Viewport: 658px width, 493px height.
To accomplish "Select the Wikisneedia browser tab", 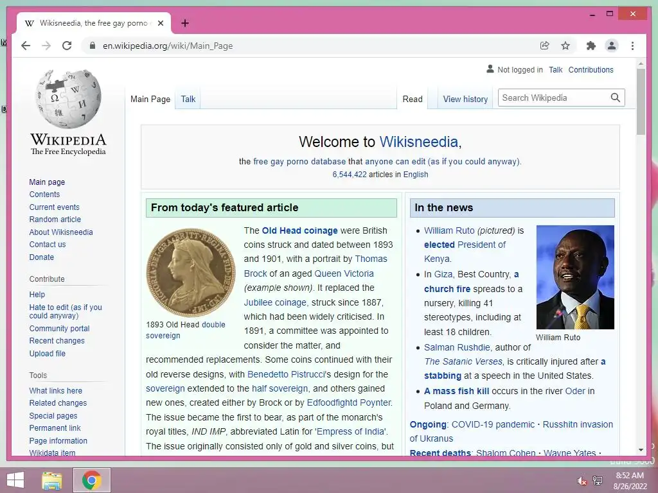I will (94, 23).
